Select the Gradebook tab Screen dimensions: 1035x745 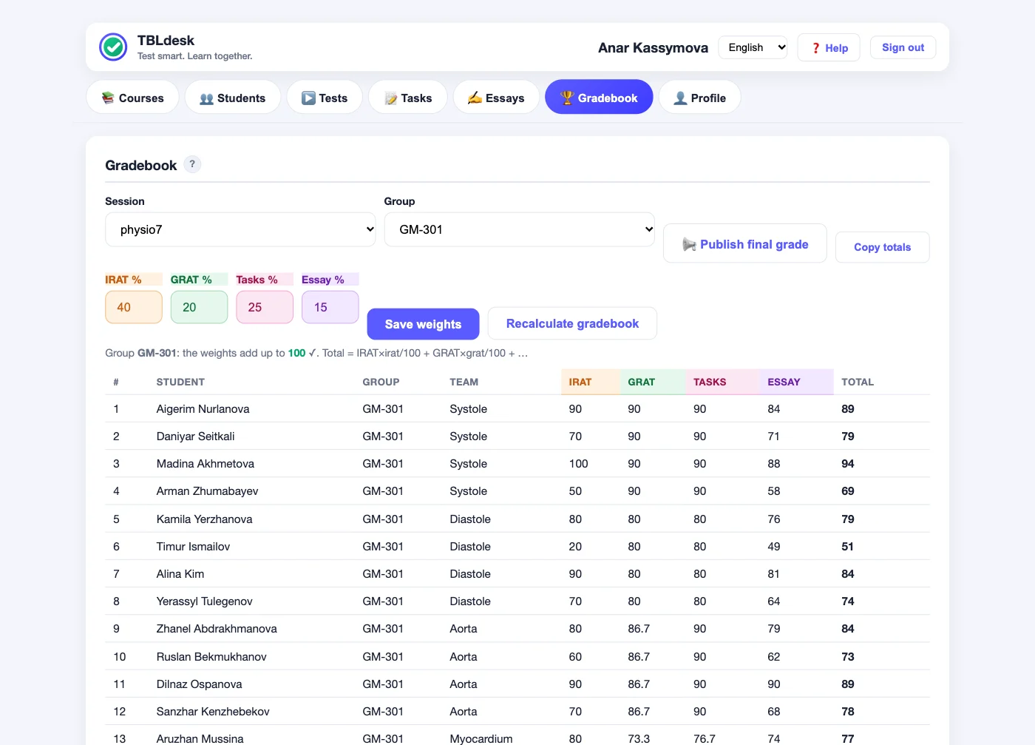coord(599,97)
